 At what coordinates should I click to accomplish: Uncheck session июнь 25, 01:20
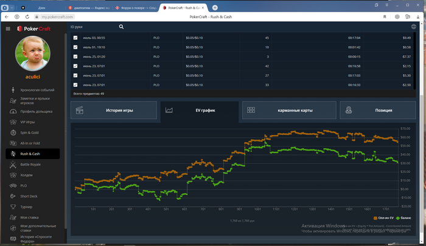75,56
